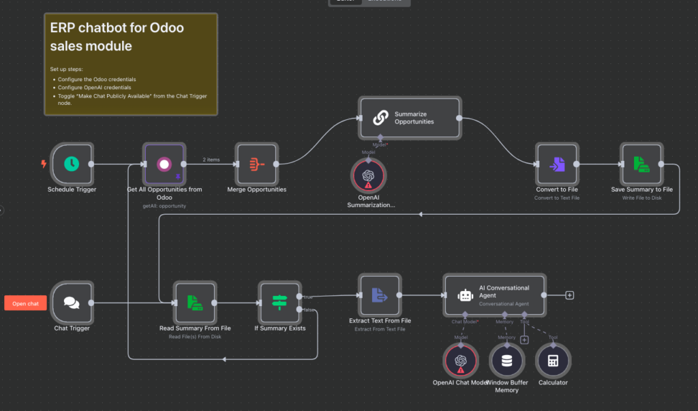The image size is (698, 411).
Task: Click the Model connector under Summarize Opportunities
Action: pyautogui.click(x=380, y=138)
